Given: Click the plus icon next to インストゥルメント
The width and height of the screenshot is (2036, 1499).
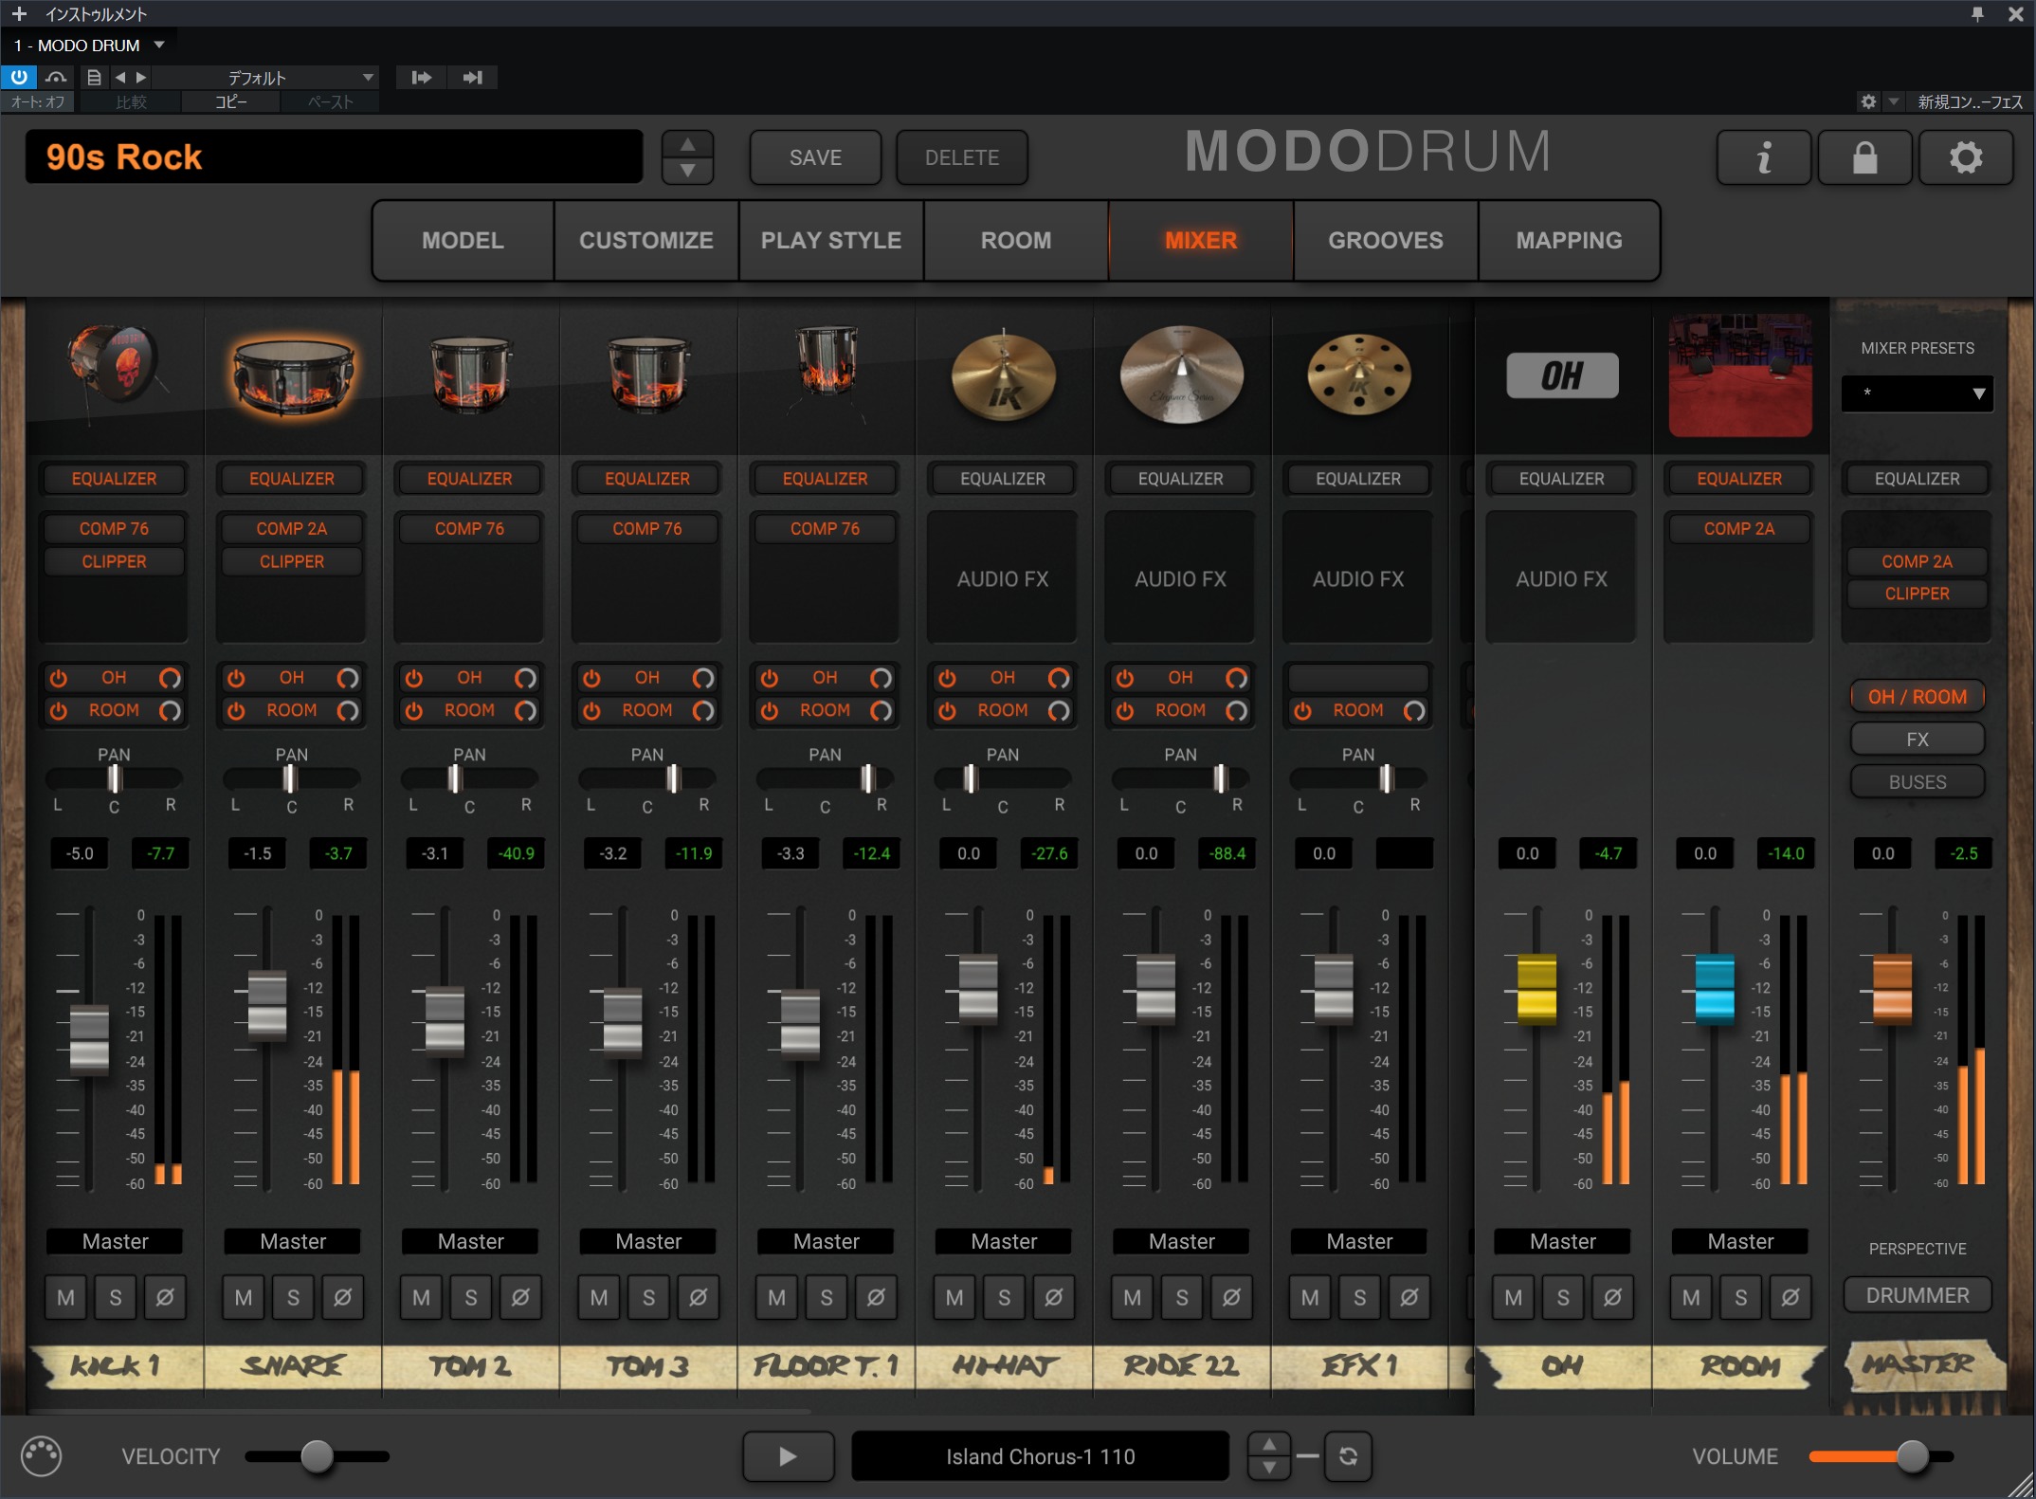Looking at the screenshot, I should pos(19,14).
